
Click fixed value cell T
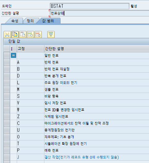tap(31, 144)
